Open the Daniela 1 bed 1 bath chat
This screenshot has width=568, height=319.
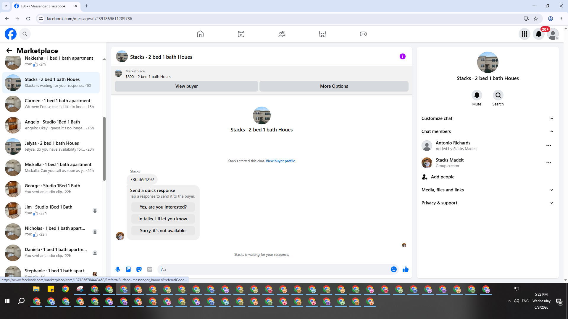tap(51, 253)
